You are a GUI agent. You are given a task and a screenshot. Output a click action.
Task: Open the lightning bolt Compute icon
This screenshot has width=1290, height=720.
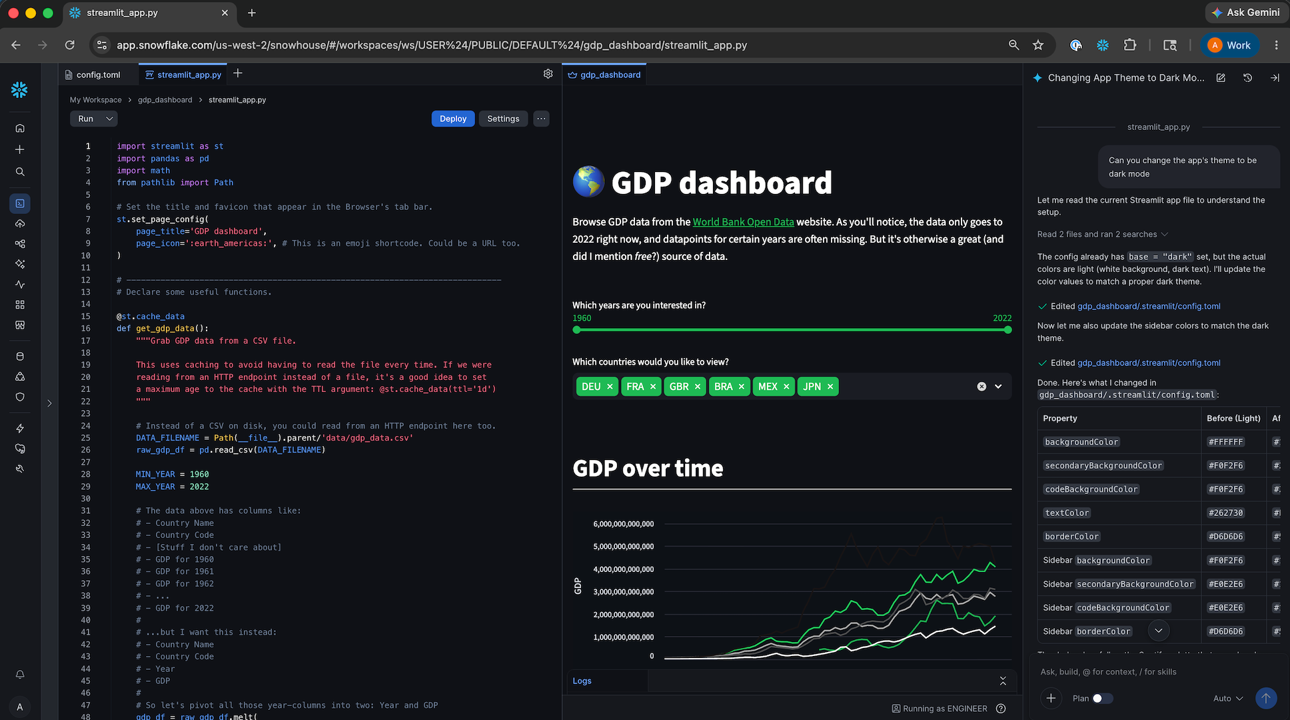(x=20, y=428)
